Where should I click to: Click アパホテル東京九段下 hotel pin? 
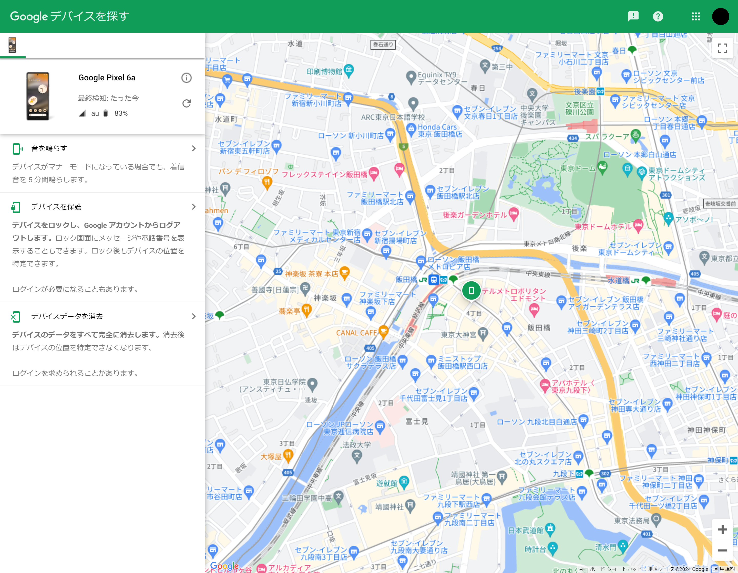[x=545, y=386]
